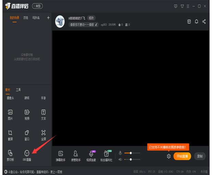Viewport: 212px width, 175px height.
Task: Open the feedback icon in title bar
Action: click(x=175, y=6)
